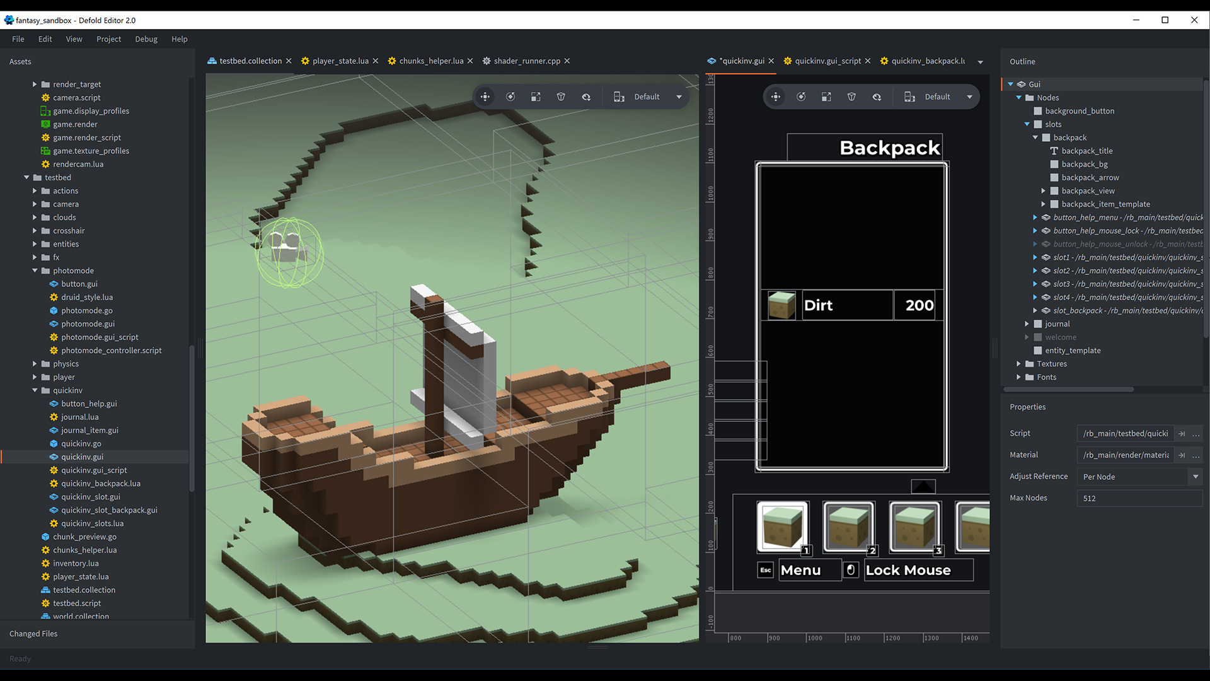Open the Debug menu
1210x681 pixels.
pyautogui.click(x=146, y=39)
